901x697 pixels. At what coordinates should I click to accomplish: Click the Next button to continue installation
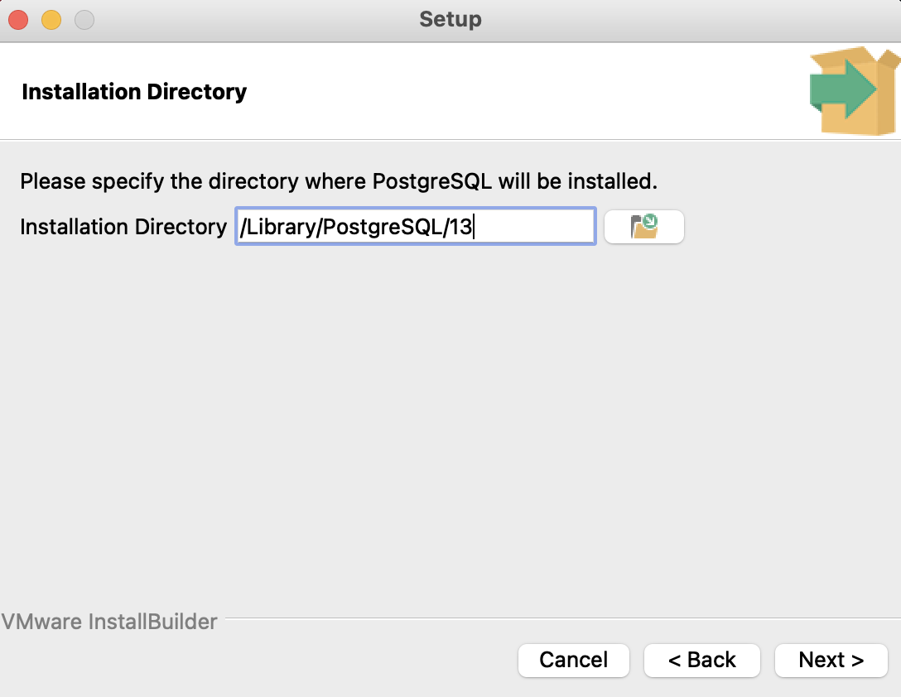point(831,661)
